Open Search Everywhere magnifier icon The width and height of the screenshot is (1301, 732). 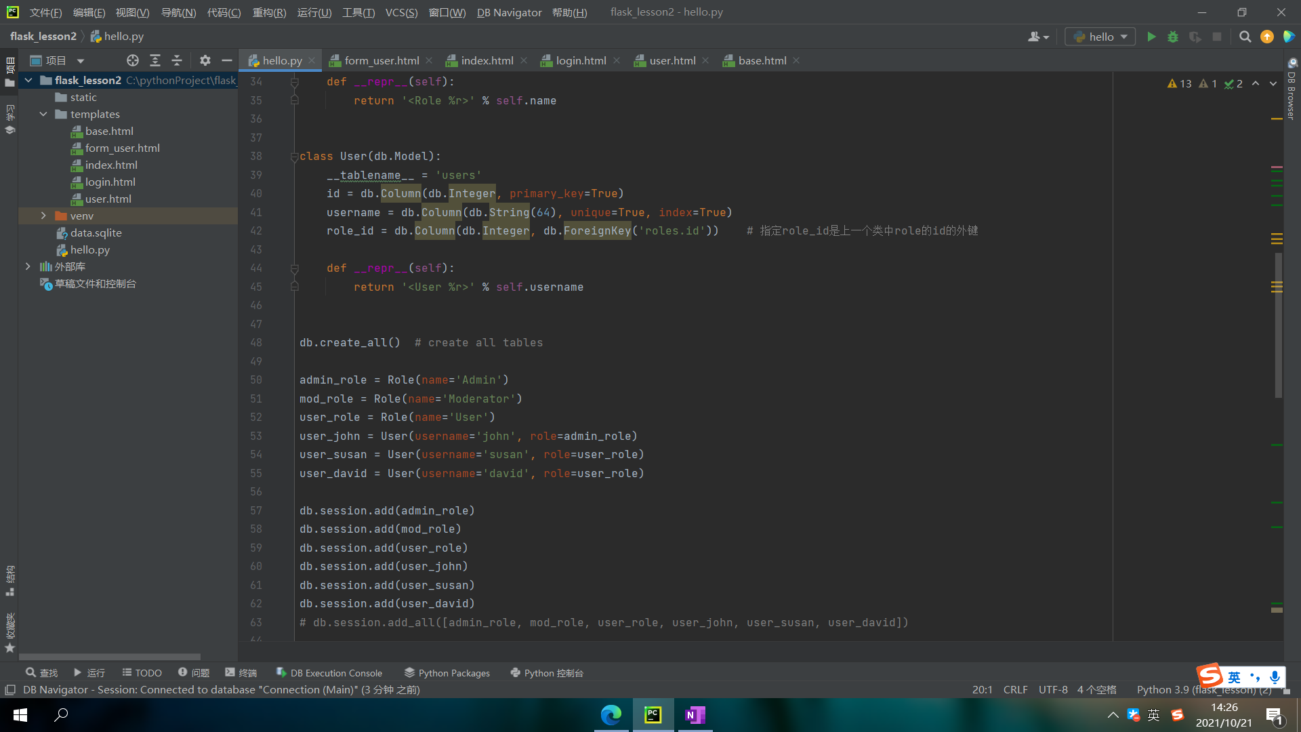coord(1245,37)
